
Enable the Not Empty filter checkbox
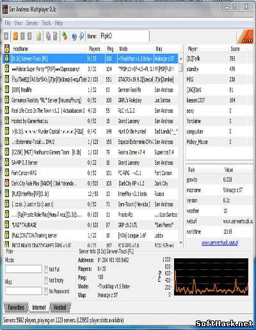coord(46,280)
